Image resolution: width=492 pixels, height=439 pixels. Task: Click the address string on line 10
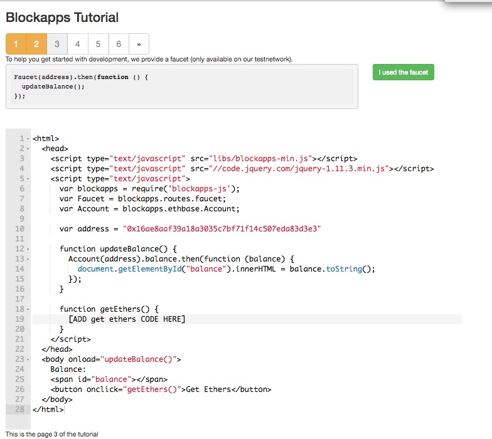[x=222, y=228]
